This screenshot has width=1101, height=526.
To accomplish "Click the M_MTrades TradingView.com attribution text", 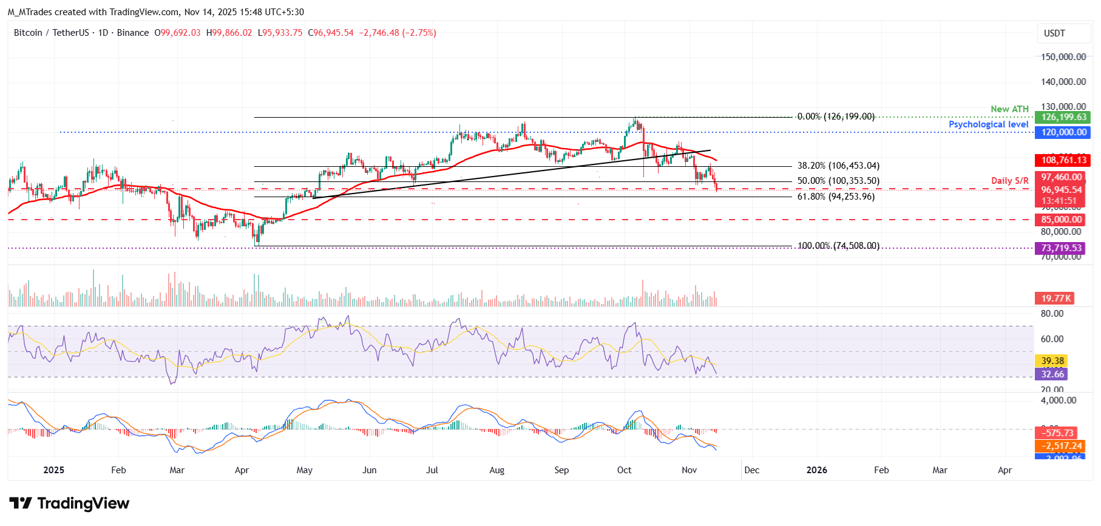I will tap(155, 12).
